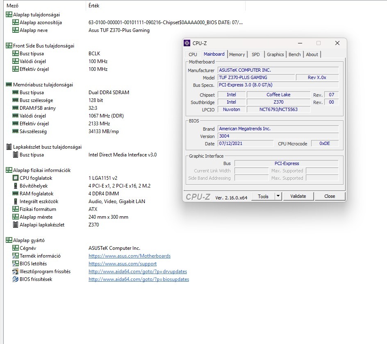Click the icon beside Alaplap mérete
This screenshot has width=387, height=344.
point(15,217)
